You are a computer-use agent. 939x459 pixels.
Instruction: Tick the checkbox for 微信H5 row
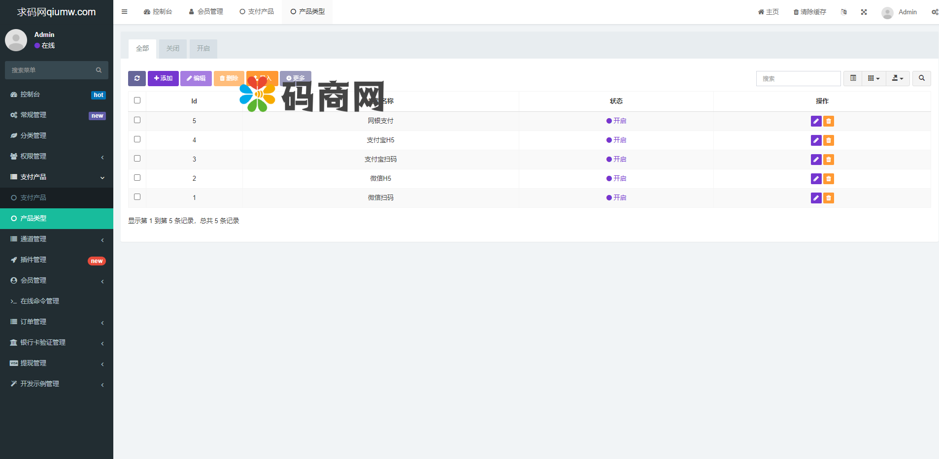point(137,178)
